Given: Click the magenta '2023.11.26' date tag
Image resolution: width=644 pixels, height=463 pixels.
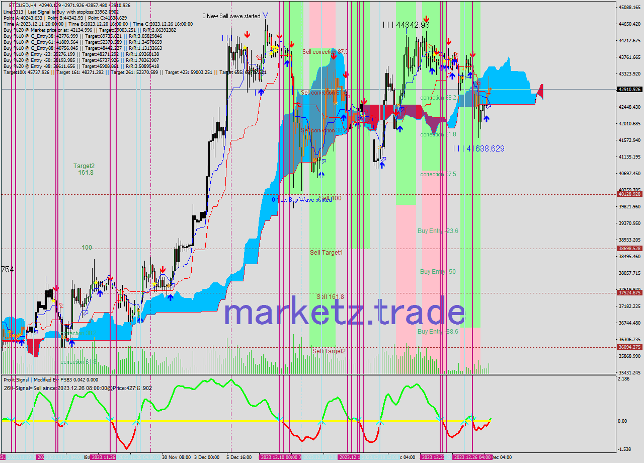Looking at the screenshot, I should pos(103,457).
